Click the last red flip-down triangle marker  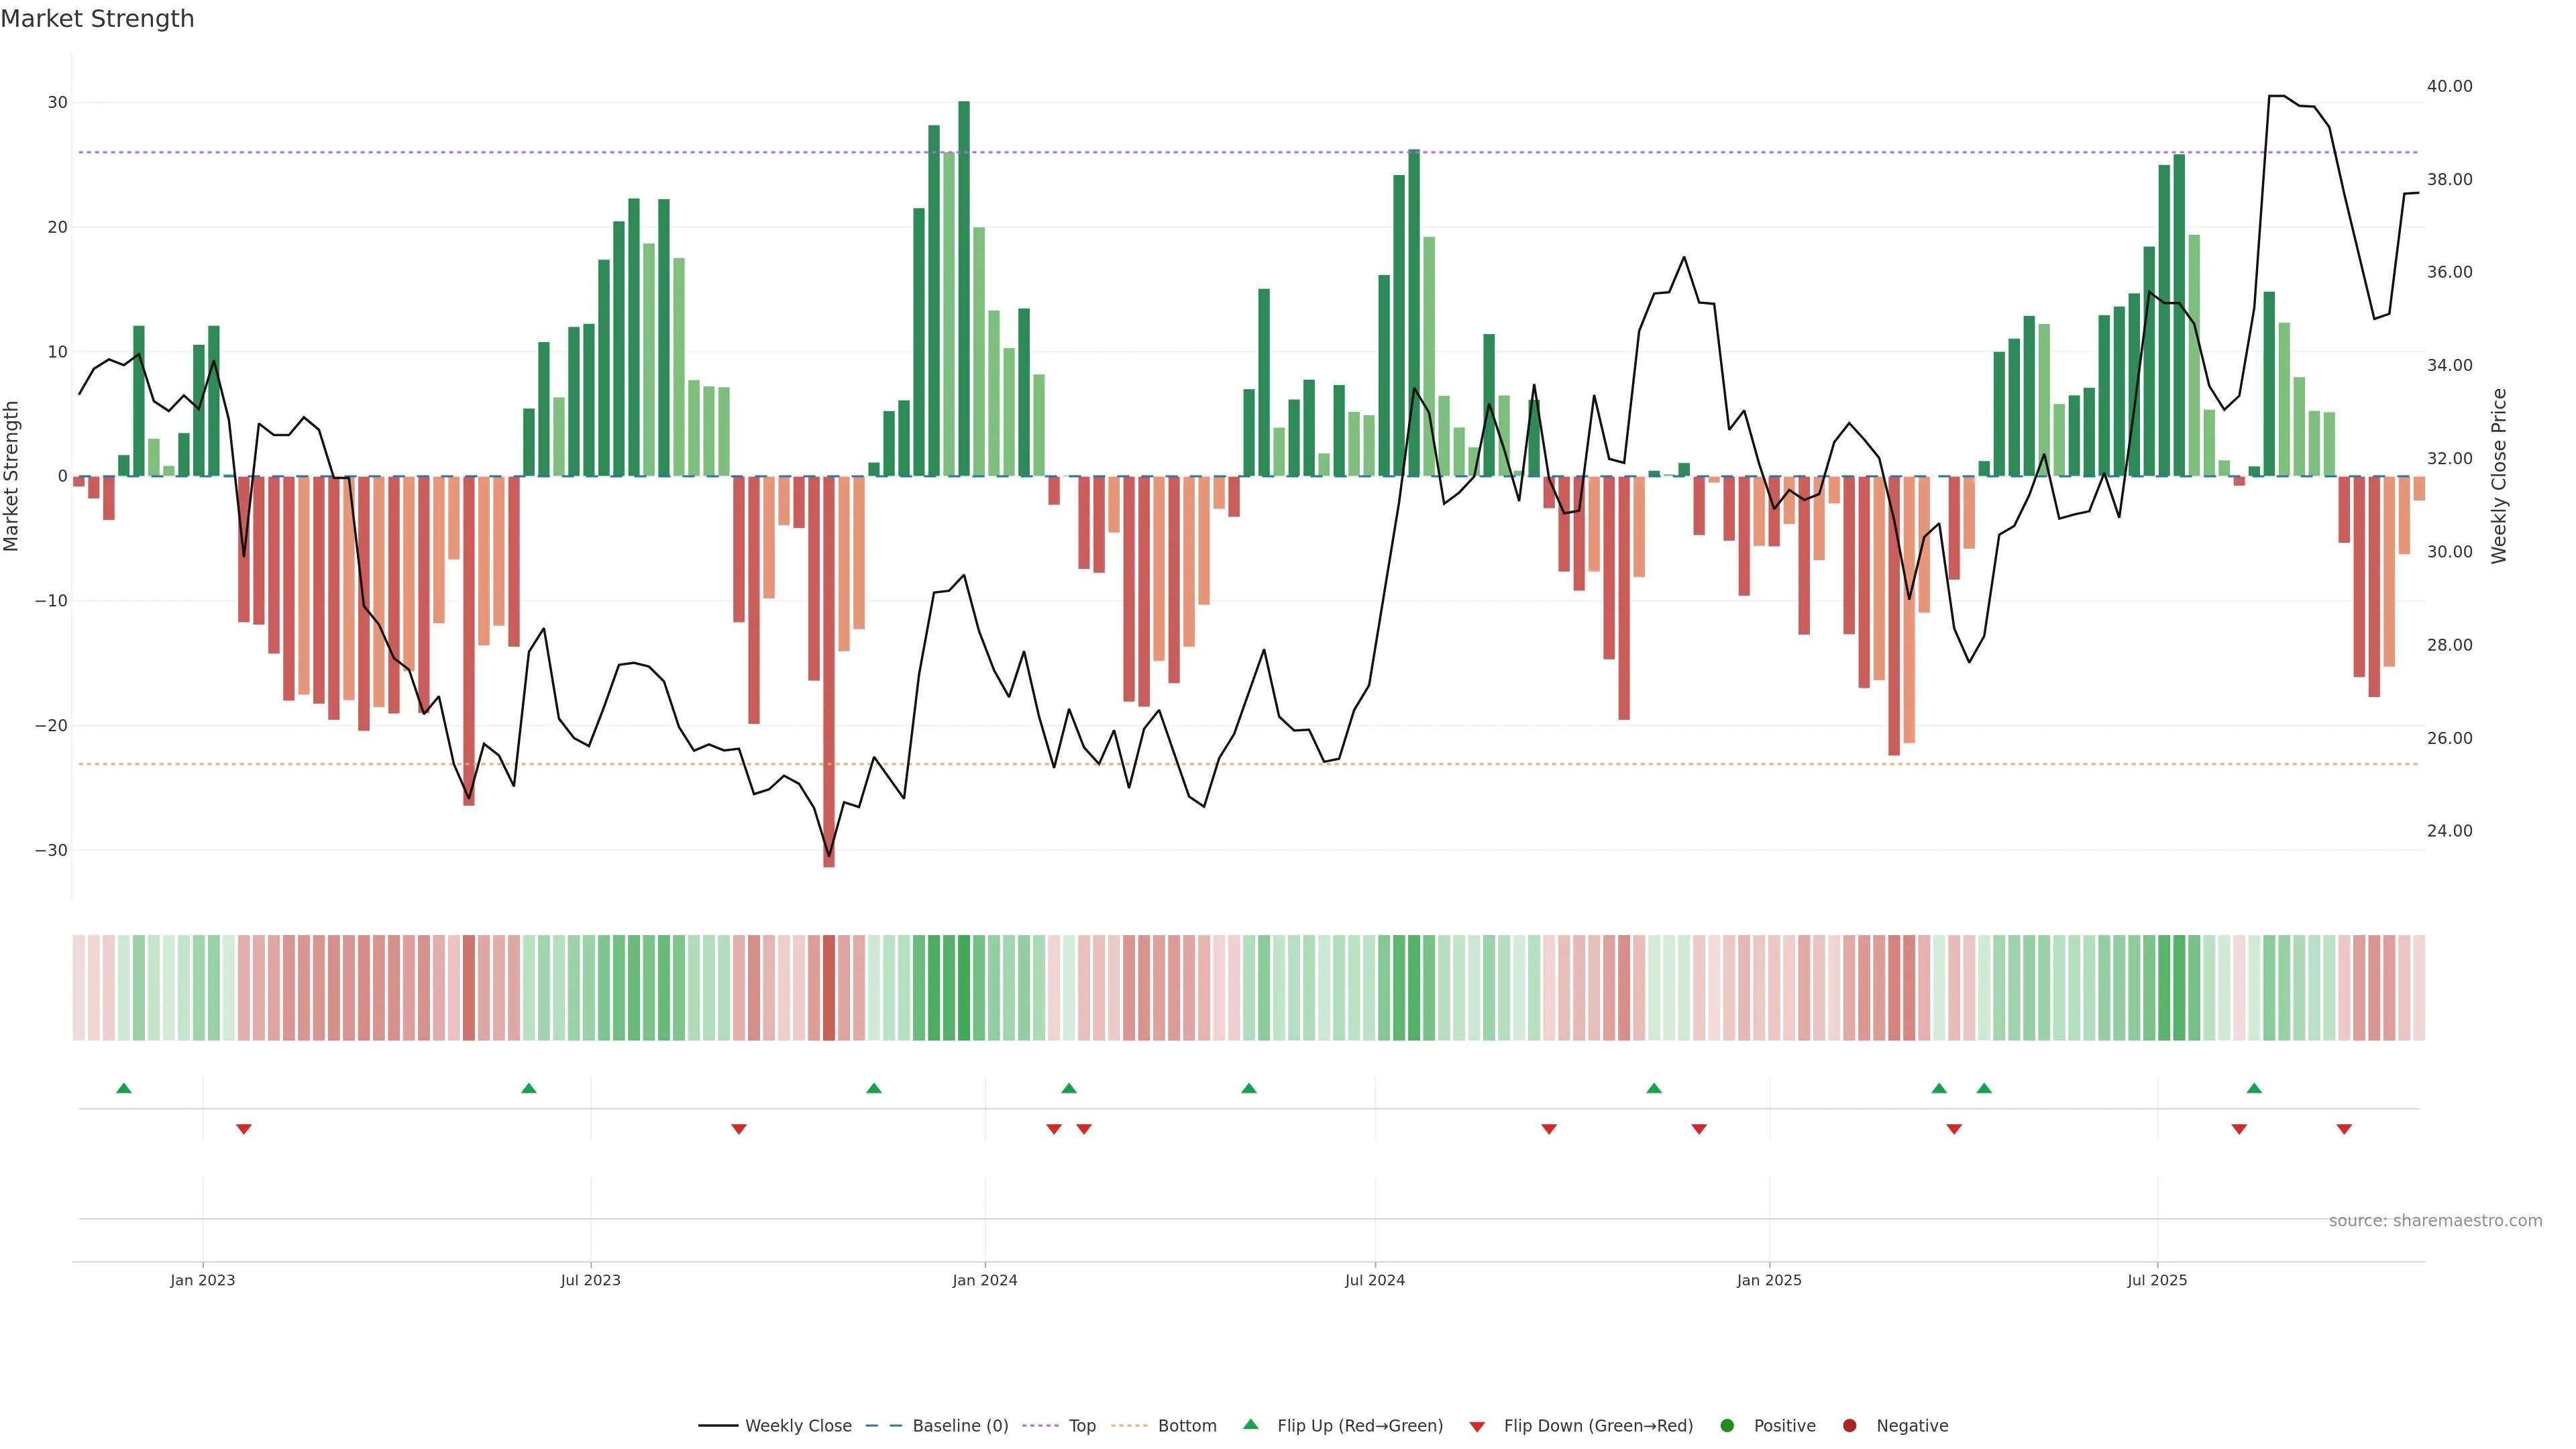(x=2344, y=1129)
